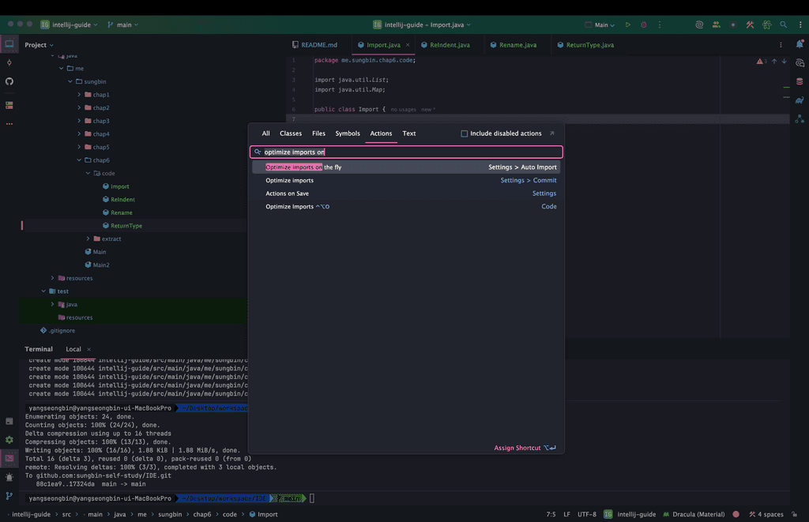Open ReIndent file in project tree
The height and width of the screenshot is (522, 809).
pyautogui.click(x=122, y=200)
